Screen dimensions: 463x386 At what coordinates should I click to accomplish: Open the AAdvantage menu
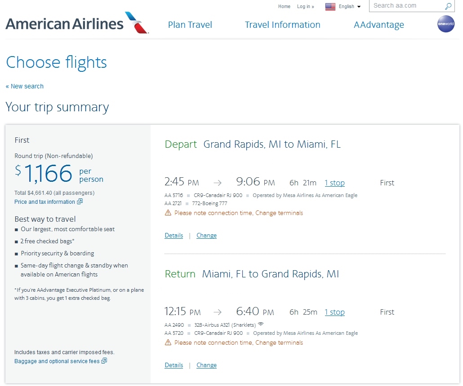click(378, 25)
